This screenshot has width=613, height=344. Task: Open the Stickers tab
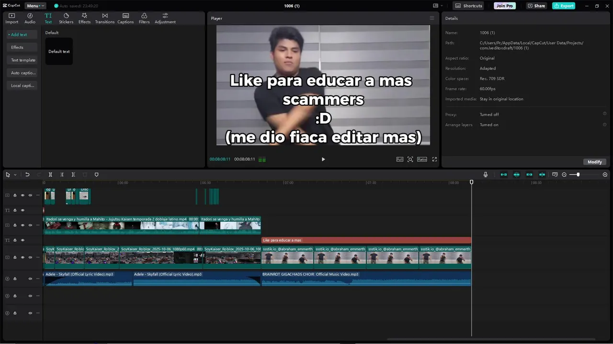coord(66,18)
